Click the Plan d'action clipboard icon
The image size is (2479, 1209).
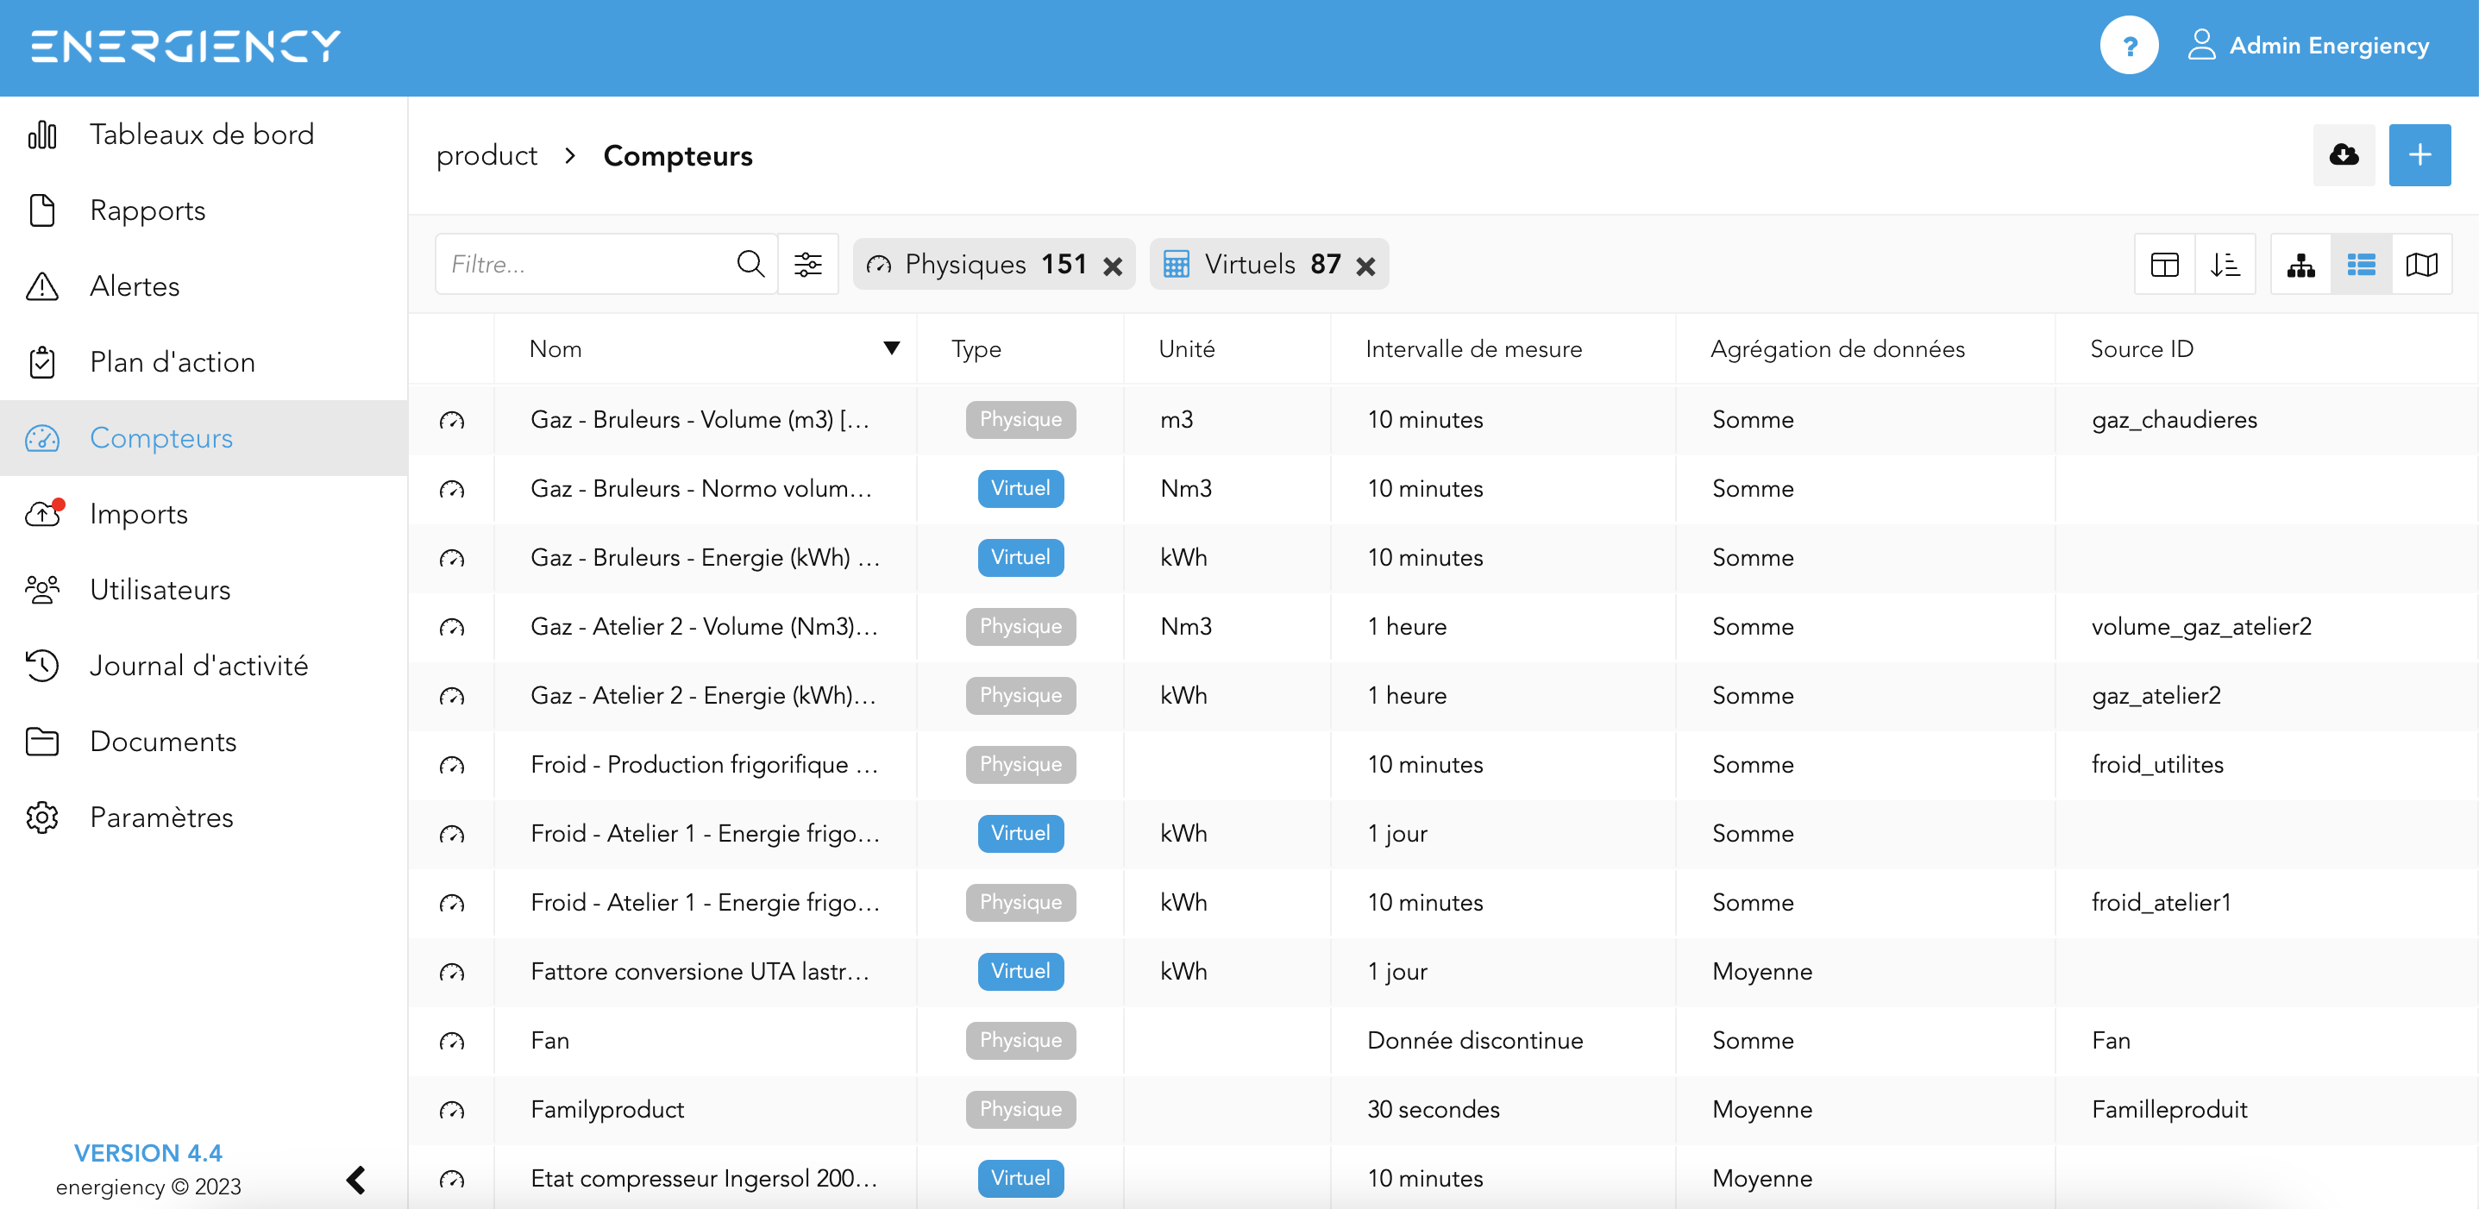tap(42, 361)
